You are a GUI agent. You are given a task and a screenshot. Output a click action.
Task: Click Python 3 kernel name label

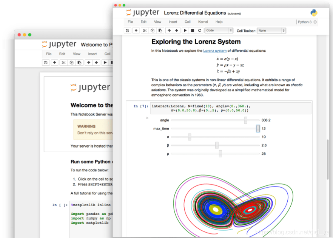click(305, 22)
